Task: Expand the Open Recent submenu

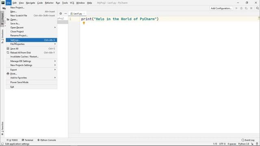Action: (x=32, y=28)
